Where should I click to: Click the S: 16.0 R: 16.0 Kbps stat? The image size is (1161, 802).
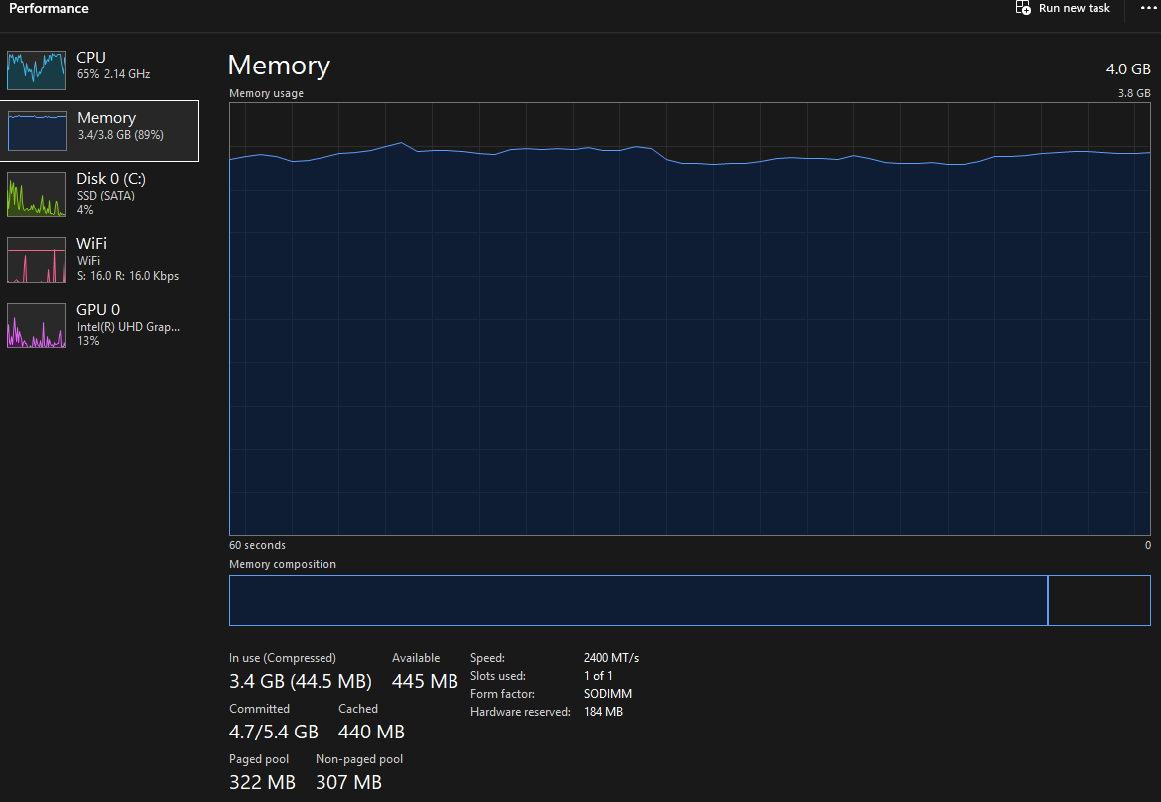(128, 276)
